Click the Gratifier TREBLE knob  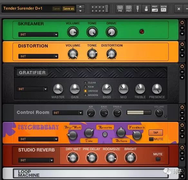click(x=140, y=89)
